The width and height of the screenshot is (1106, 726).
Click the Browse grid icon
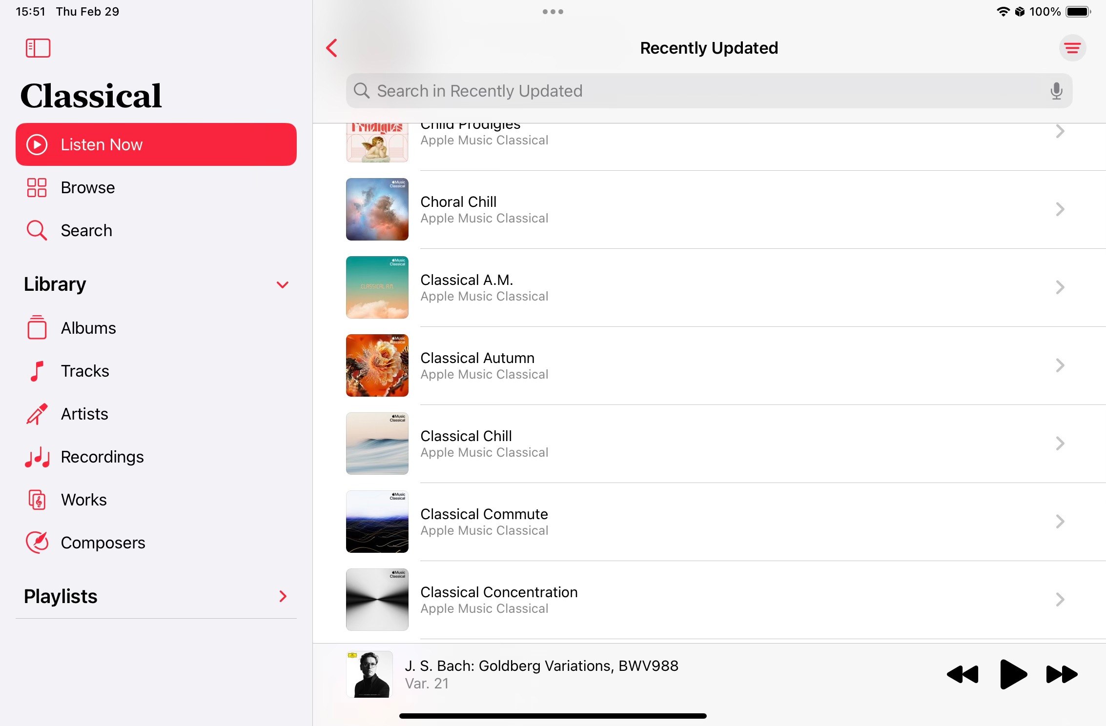37,187
